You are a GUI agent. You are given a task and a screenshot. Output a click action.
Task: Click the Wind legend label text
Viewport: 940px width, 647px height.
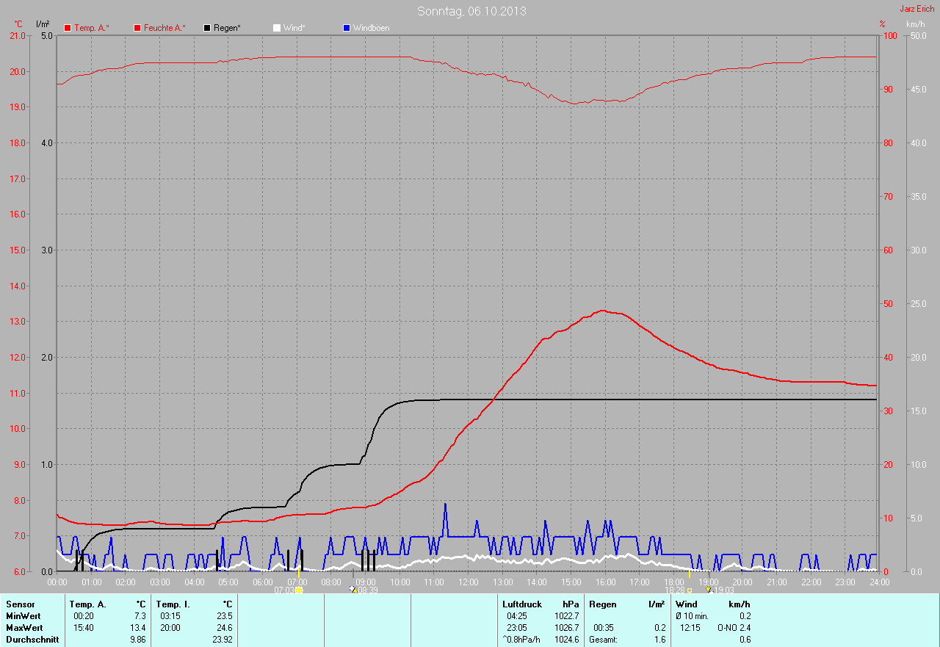[294, 28]
